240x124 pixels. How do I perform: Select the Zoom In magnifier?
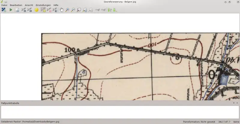67,10
